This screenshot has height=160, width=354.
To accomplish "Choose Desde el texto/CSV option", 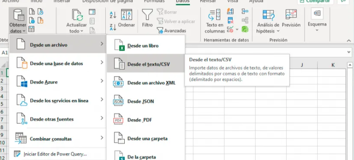I will tap(146, 63).
